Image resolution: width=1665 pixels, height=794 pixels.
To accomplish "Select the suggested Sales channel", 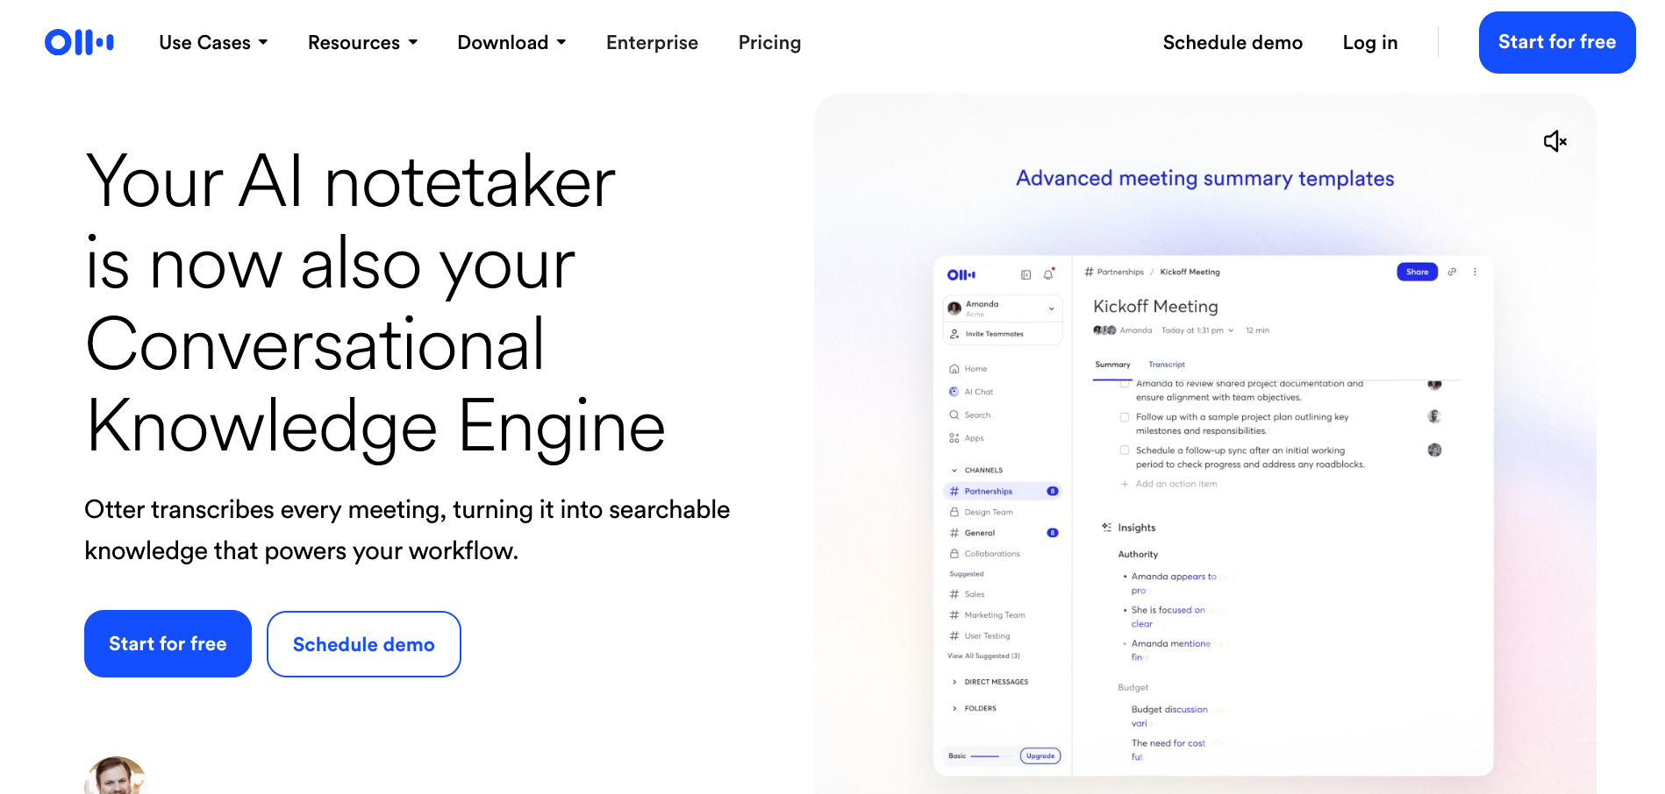I will point(967,594).
